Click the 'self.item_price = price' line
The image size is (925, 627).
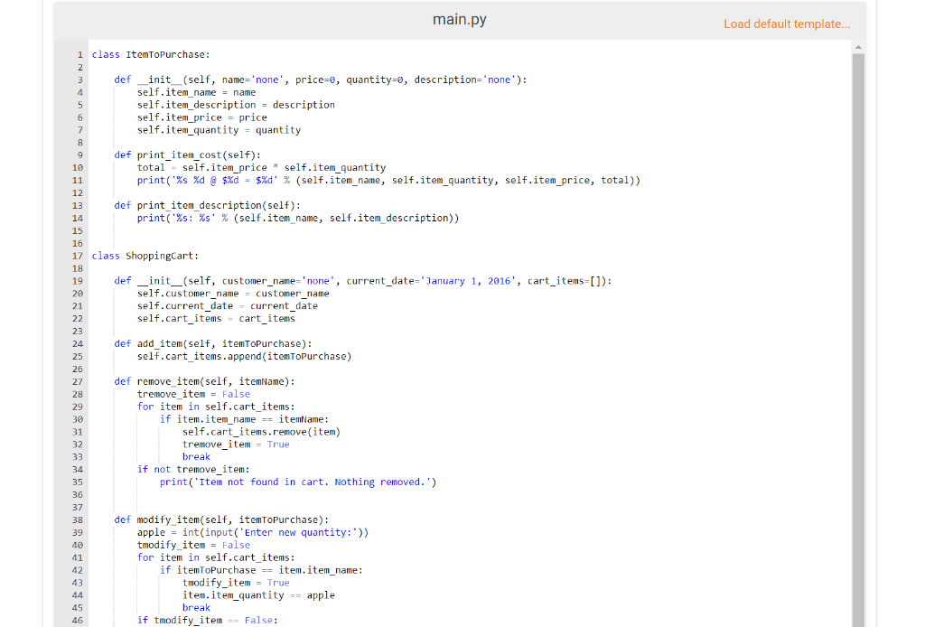201,117
